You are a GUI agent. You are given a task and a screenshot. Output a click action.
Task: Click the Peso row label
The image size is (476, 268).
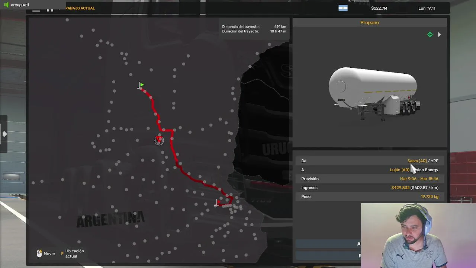coord(306,197)
